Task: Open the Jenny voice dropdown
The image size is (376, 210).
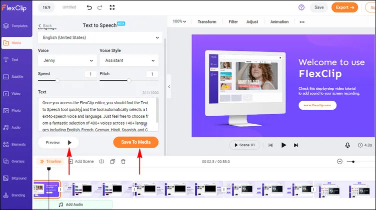Action: click(67, 60)
